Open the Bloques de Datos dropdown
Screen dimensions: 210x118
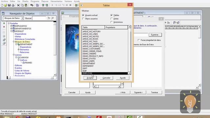[x=22, y=18]
